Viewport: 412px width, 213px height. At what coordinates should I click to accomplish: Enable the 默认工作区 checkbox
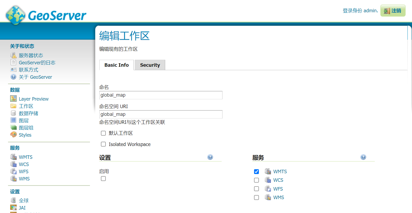pos(103,133)
